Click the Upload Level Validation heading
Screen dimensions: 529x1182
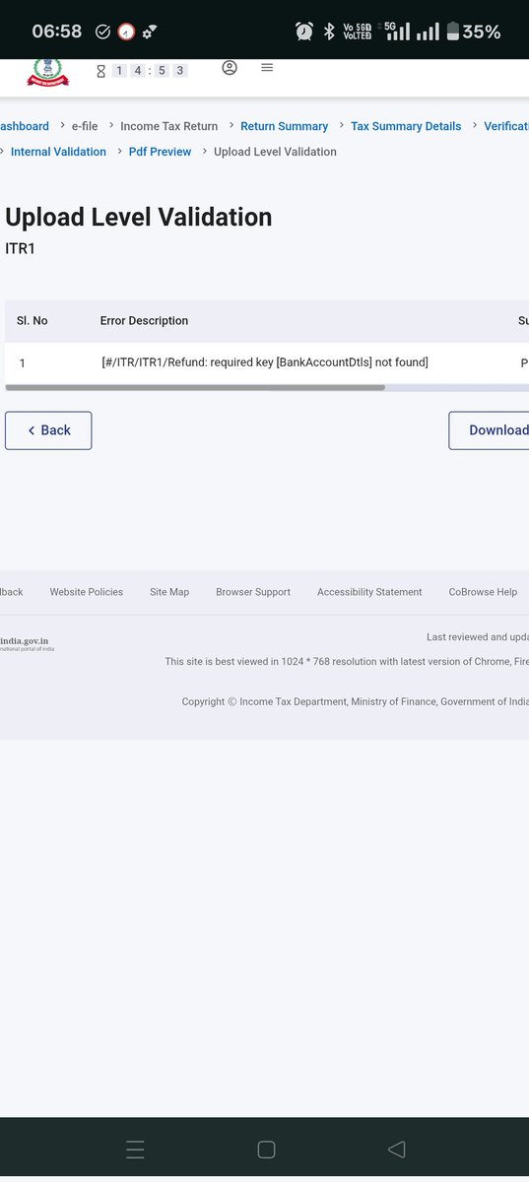[139, 217]
